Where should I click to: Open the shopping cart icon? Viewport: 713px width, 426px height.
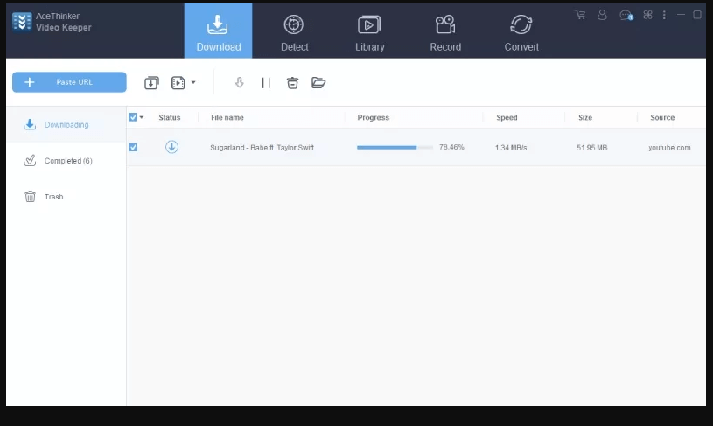(580, 15)
